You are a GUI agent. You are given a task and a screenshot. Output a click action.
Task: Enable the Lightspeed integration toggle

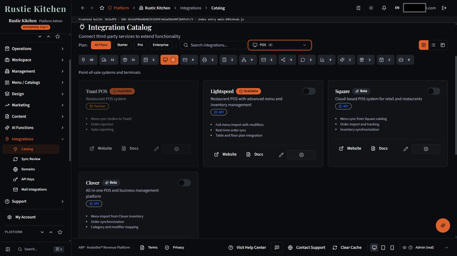309,91
